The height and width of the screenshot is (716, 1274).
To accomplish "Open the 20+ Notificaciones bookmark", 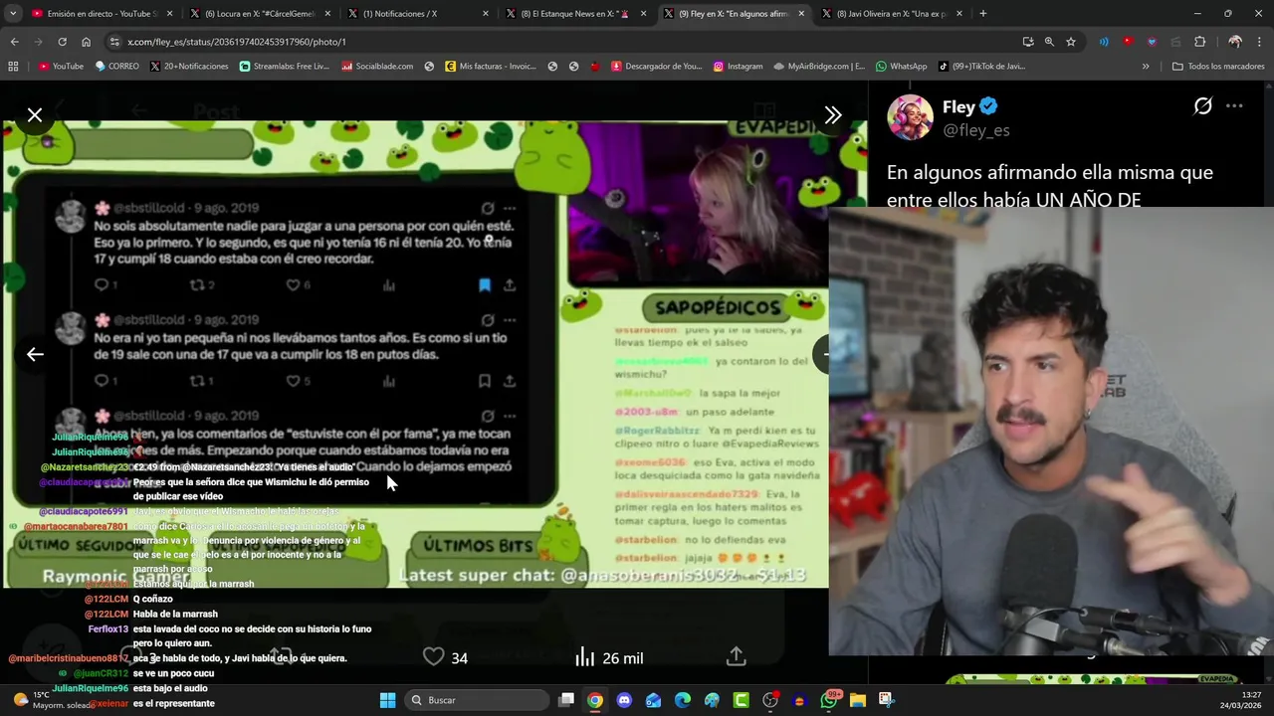I will [x=189, y=67].
